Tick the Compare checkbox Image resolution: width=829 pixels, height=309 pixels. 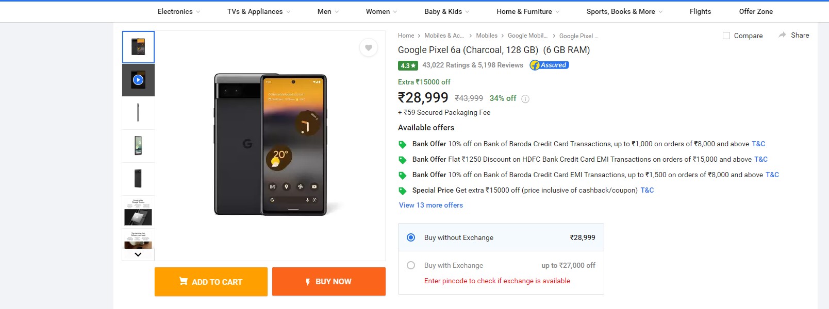coord(726,36)
